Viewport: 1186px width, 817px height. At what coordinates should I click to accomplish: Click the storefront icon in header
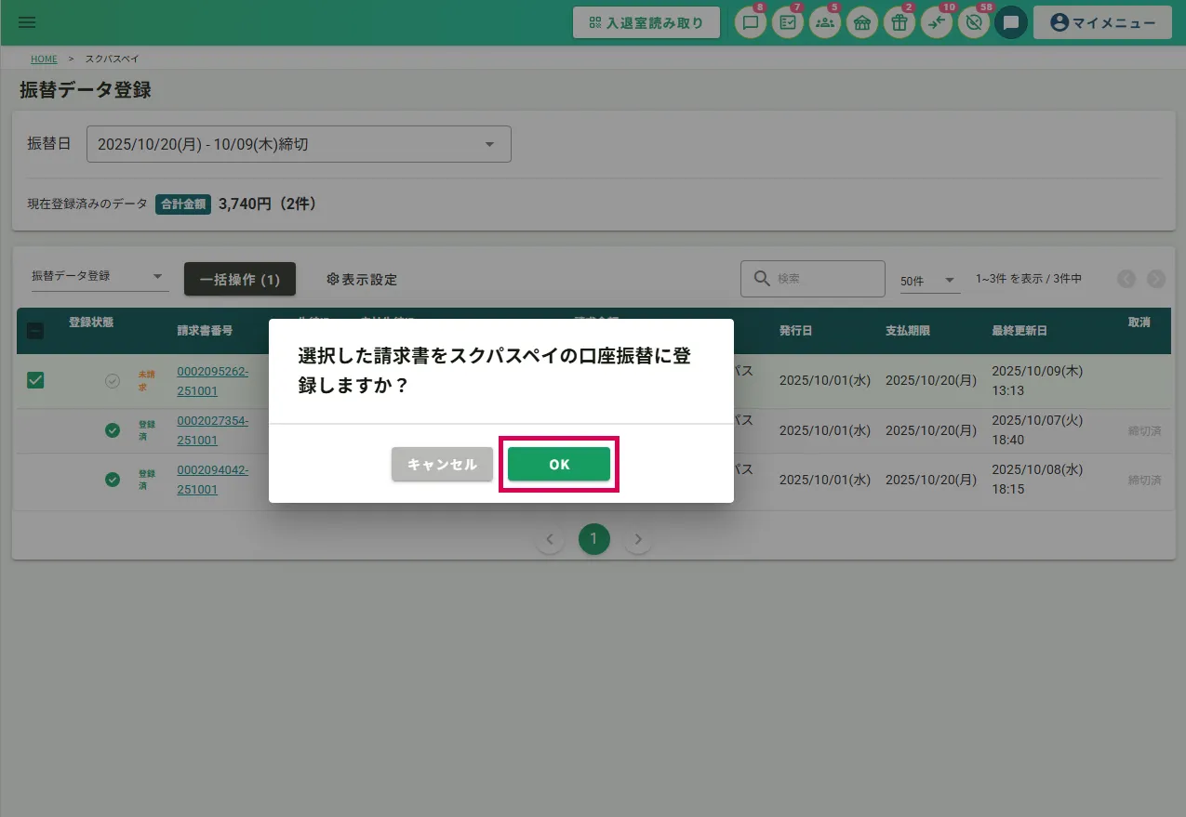point(861,23)
